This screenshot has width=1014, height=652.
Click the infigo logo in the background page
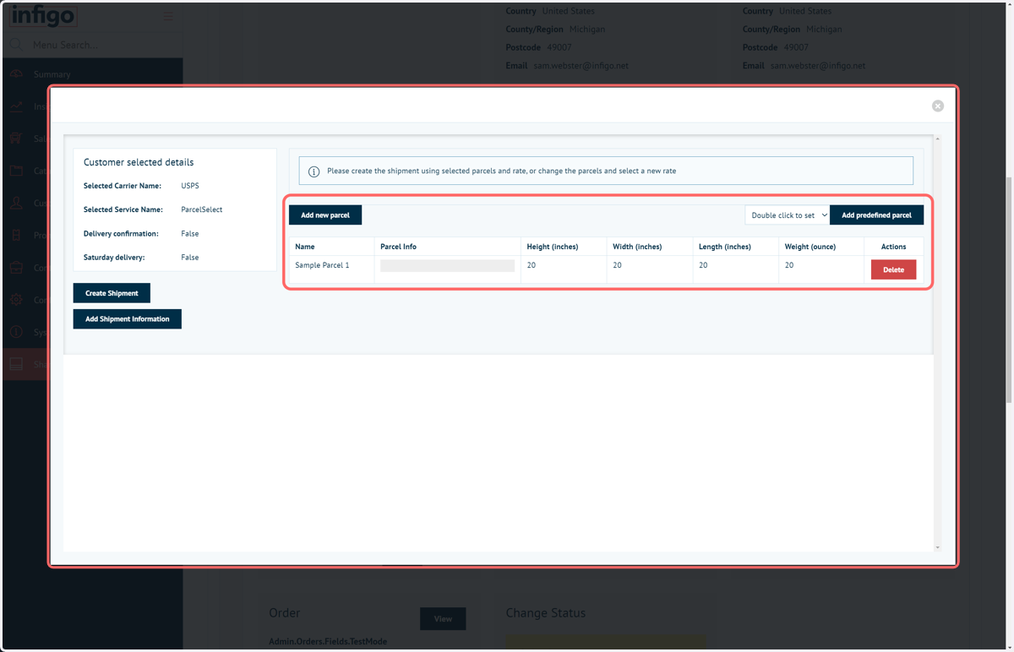pos(44,15)
